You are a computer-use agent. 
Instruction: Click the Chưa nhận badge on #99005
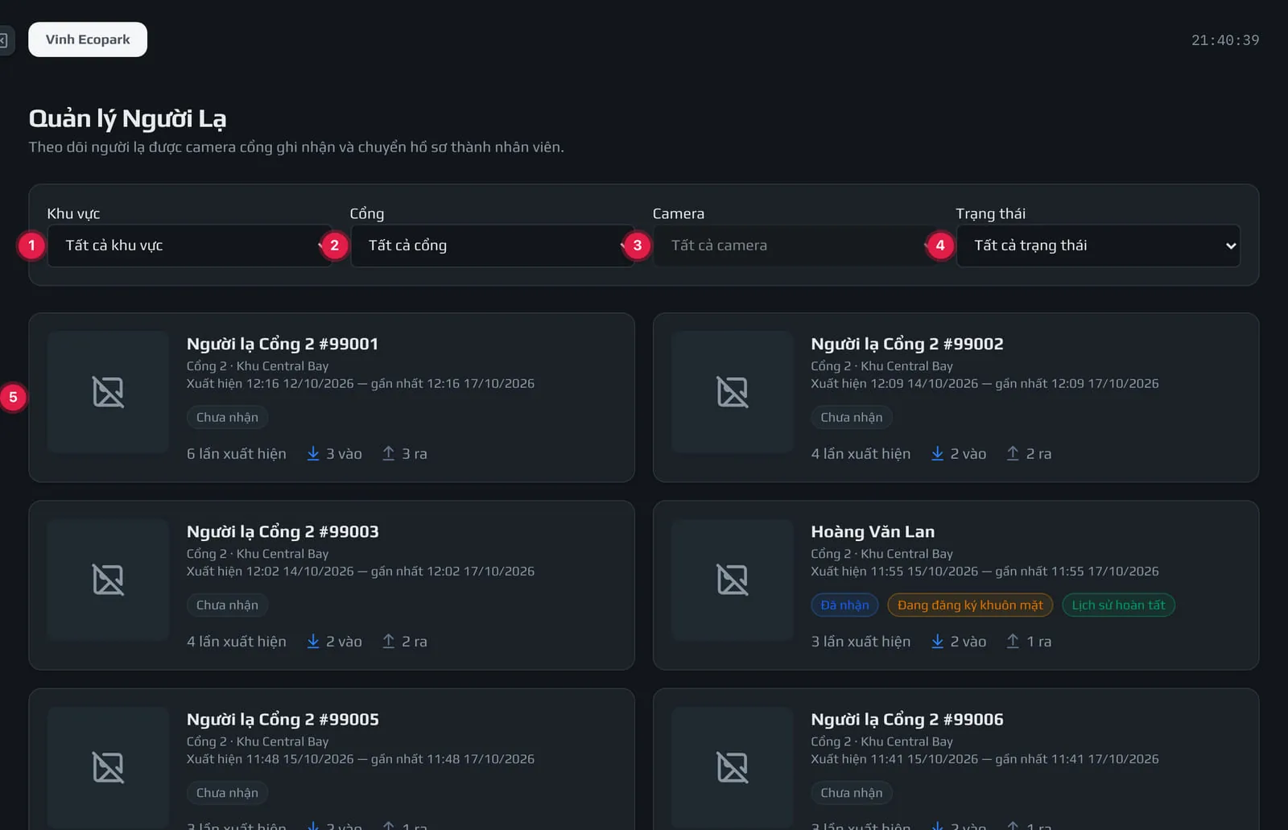click(228, 792)
